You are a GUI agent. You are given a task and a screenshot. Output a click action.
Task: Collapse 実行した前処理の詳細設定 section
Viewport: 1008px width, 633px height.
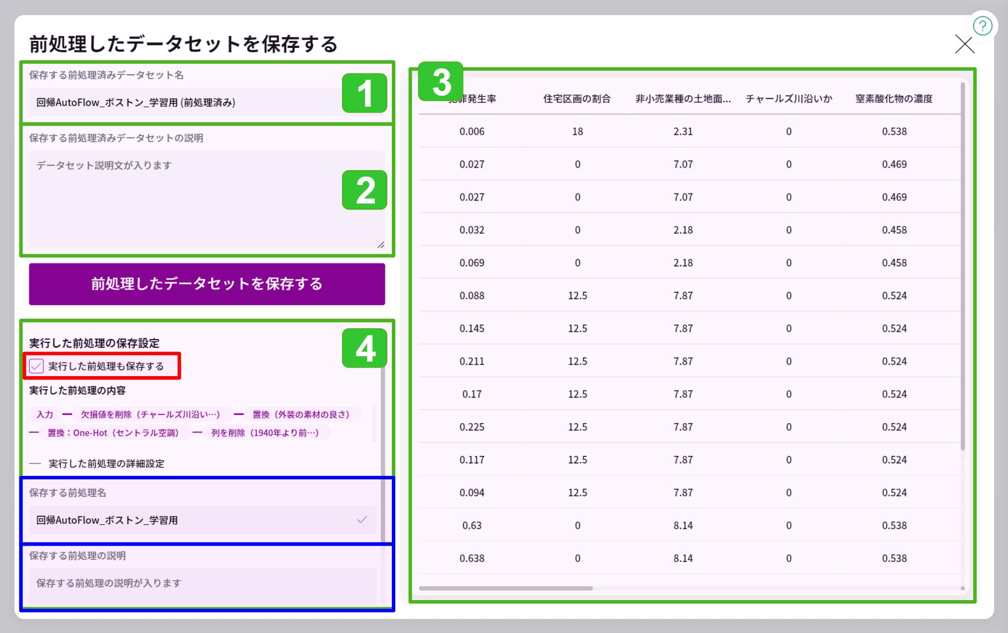pos(97,463)
